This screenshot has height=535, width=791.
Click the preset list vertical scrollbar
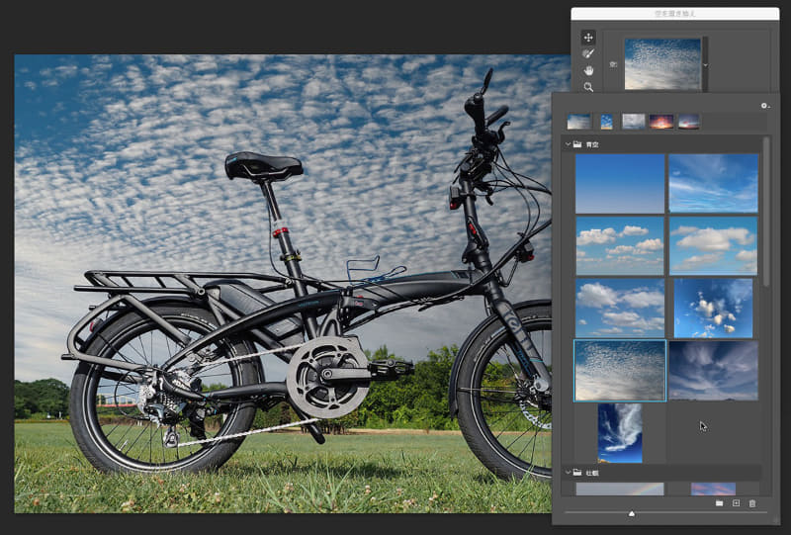(767, 212)
